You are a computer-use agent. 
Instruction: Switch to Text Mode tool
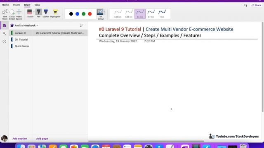[x=5, y=14]
